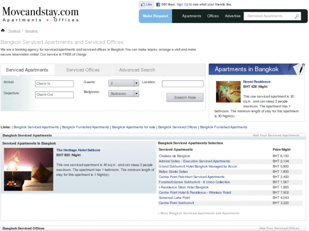Click the Search Now button
309x231 pixels.
pyautogui.click(x=185, y=97)
